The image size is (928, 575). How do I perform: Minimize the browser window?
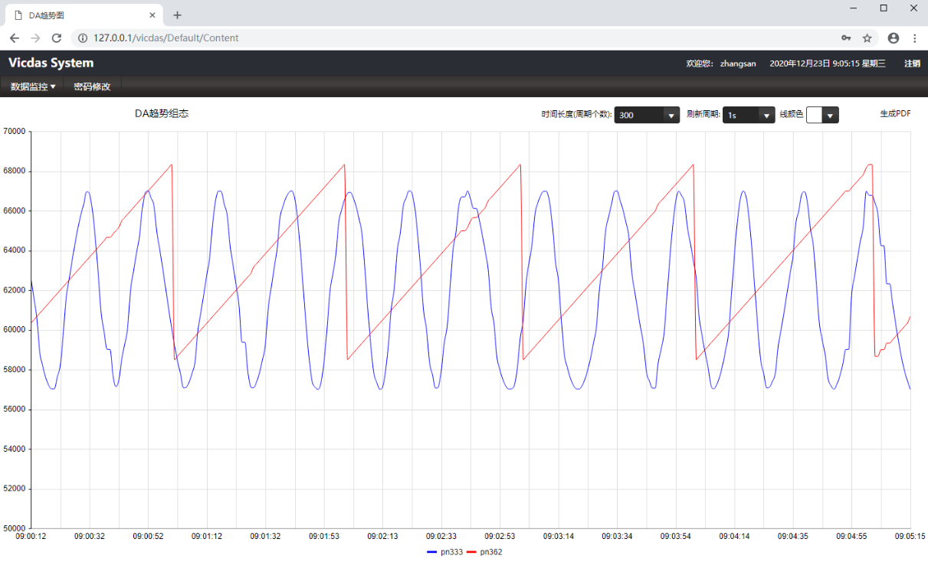coord(854,8)
